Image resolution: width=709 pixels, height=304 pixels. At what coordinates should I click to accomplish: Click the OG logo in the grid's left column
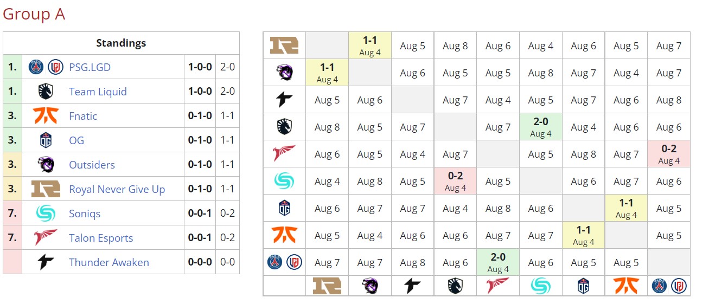point(284,208)
